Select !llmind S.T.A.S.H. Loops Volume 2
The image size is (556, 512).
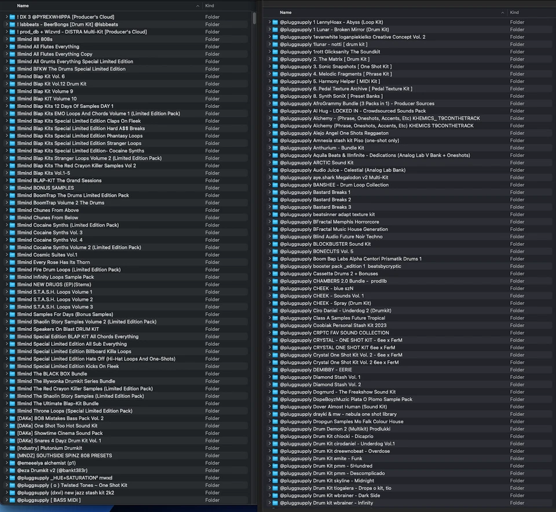tap(126, 300)
